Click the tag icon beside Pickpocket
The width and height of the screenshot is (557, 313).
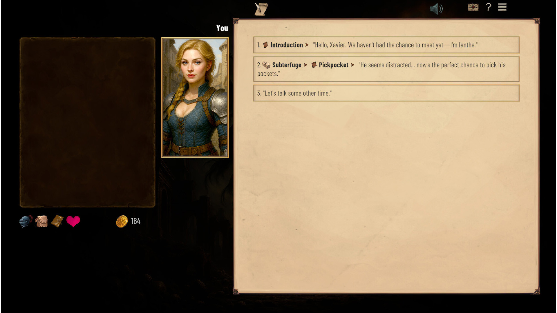pyautogui.click(x=314, y=65)
